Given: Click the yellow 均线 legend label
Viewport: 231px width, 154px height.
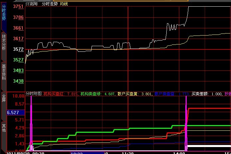Looking at the screenshot, I should coord(64,4).
